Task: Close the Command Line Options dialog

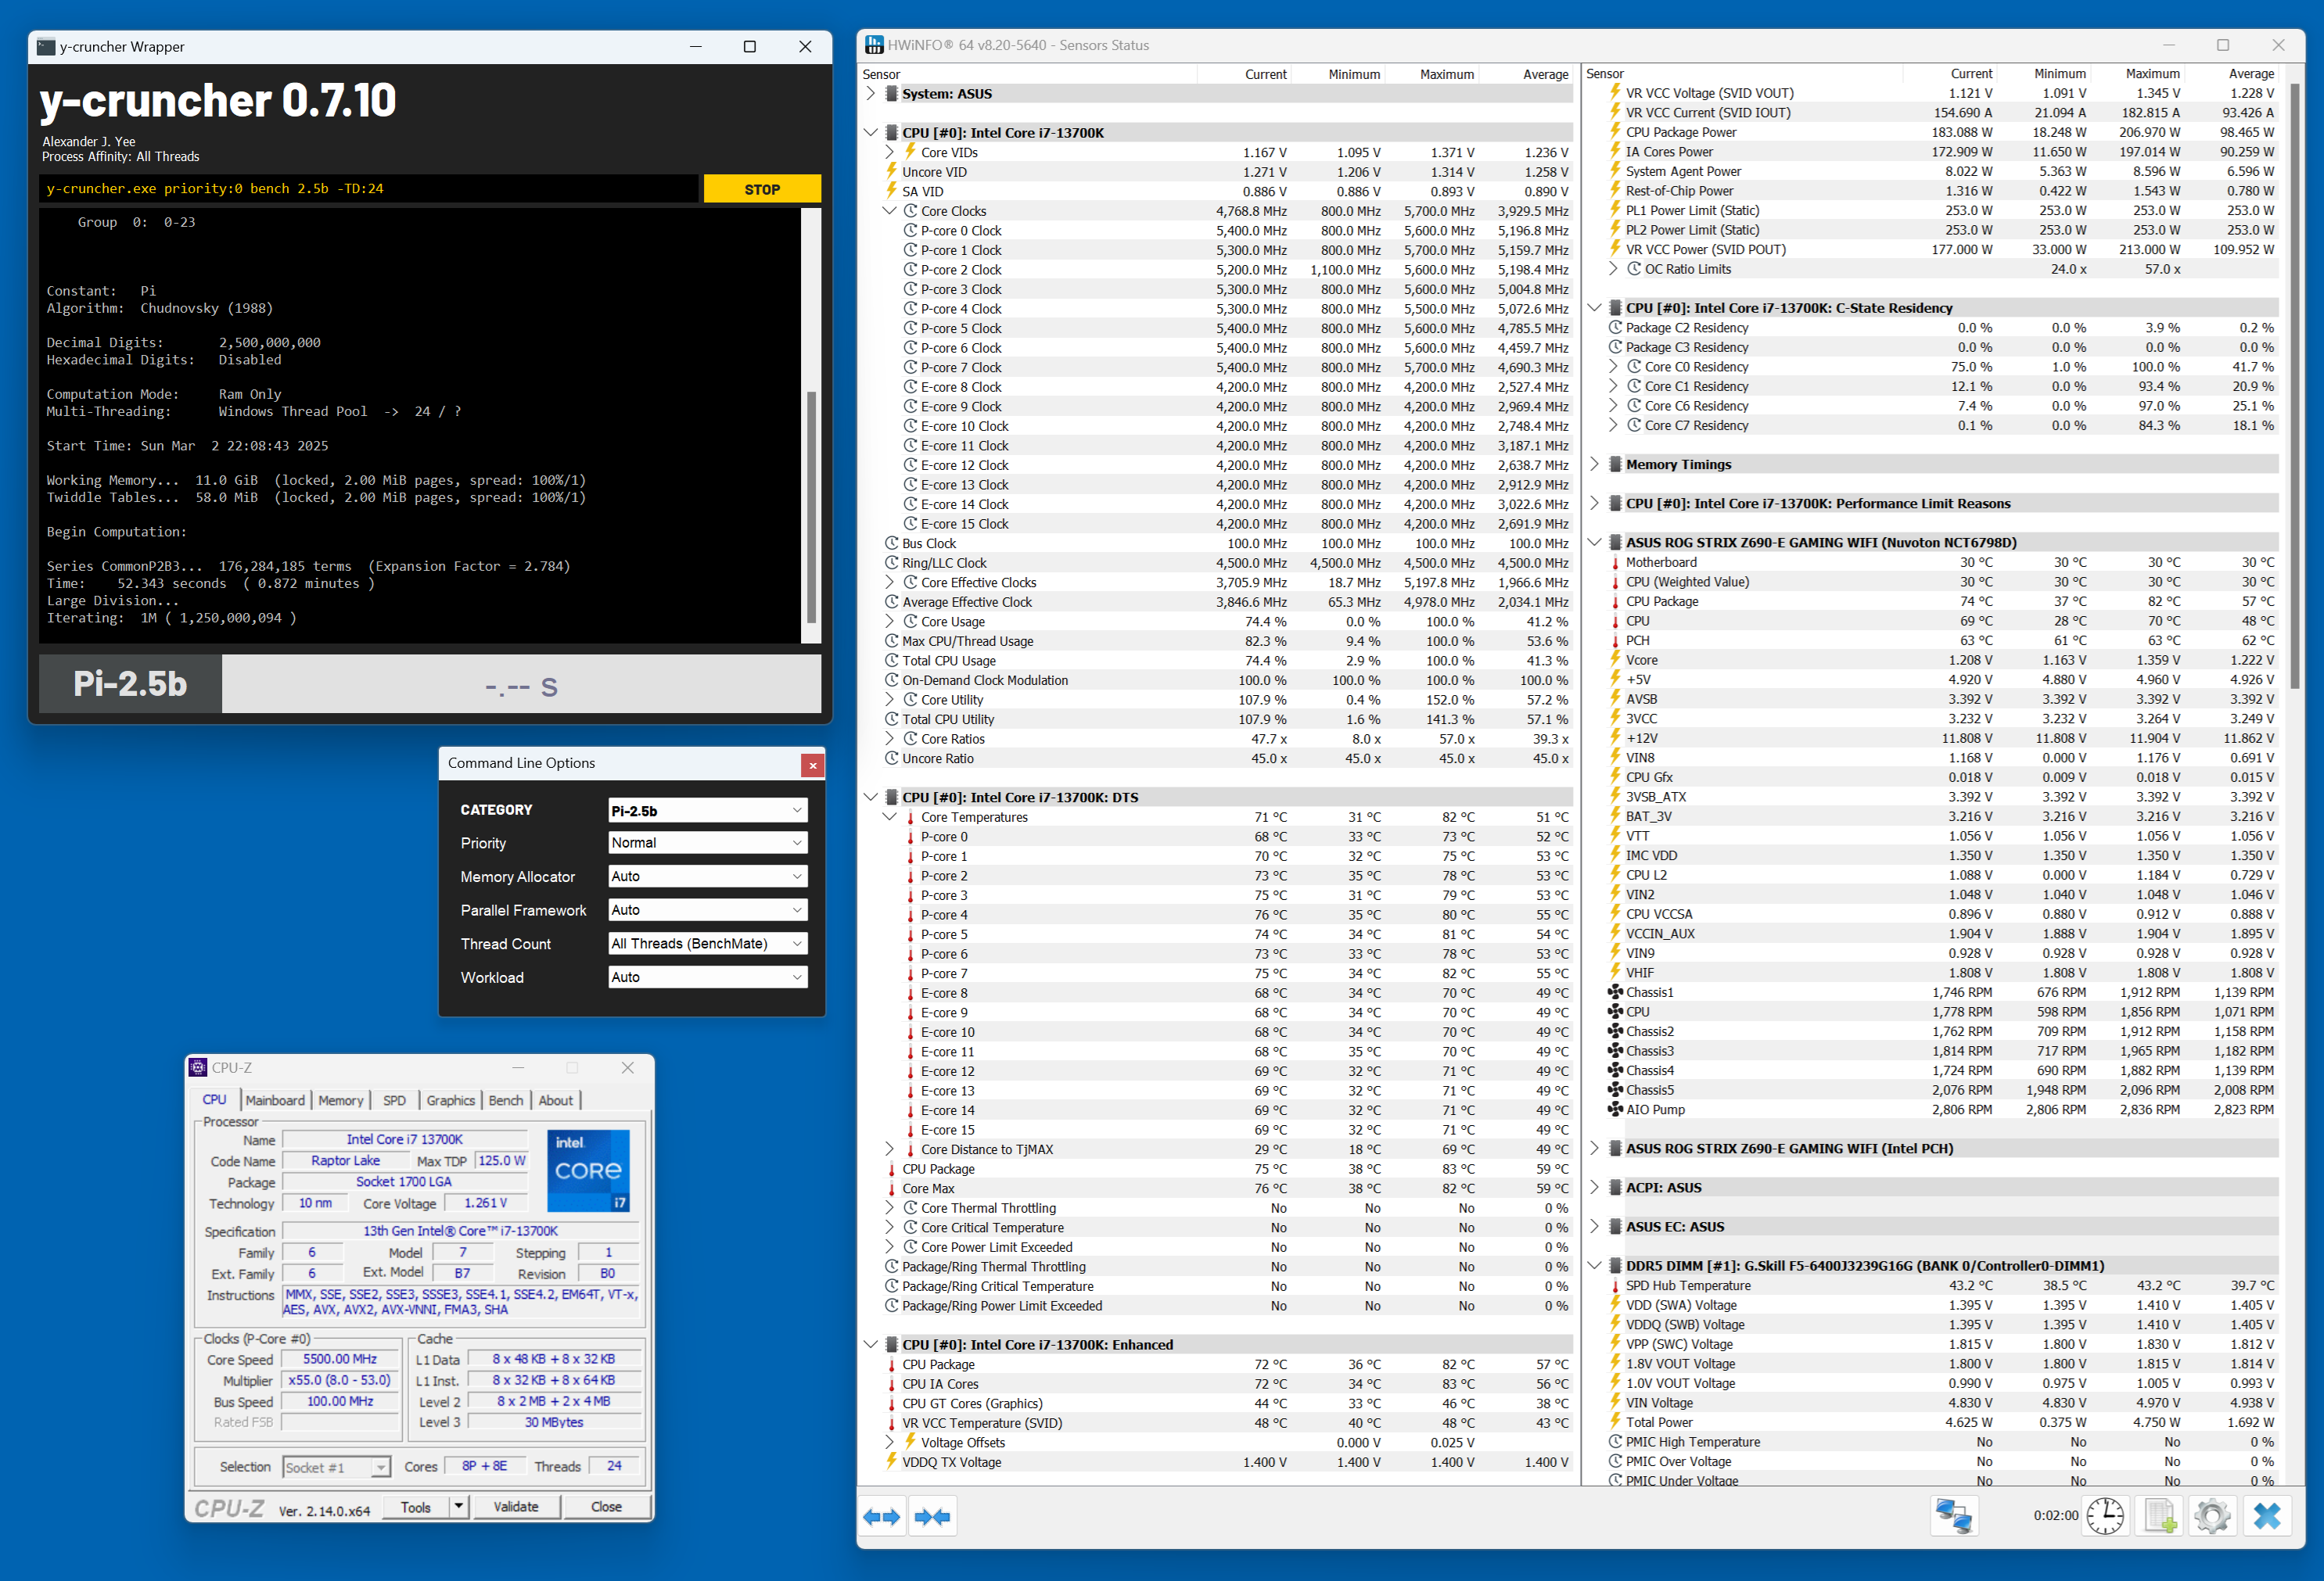Action: click(813, 765)
